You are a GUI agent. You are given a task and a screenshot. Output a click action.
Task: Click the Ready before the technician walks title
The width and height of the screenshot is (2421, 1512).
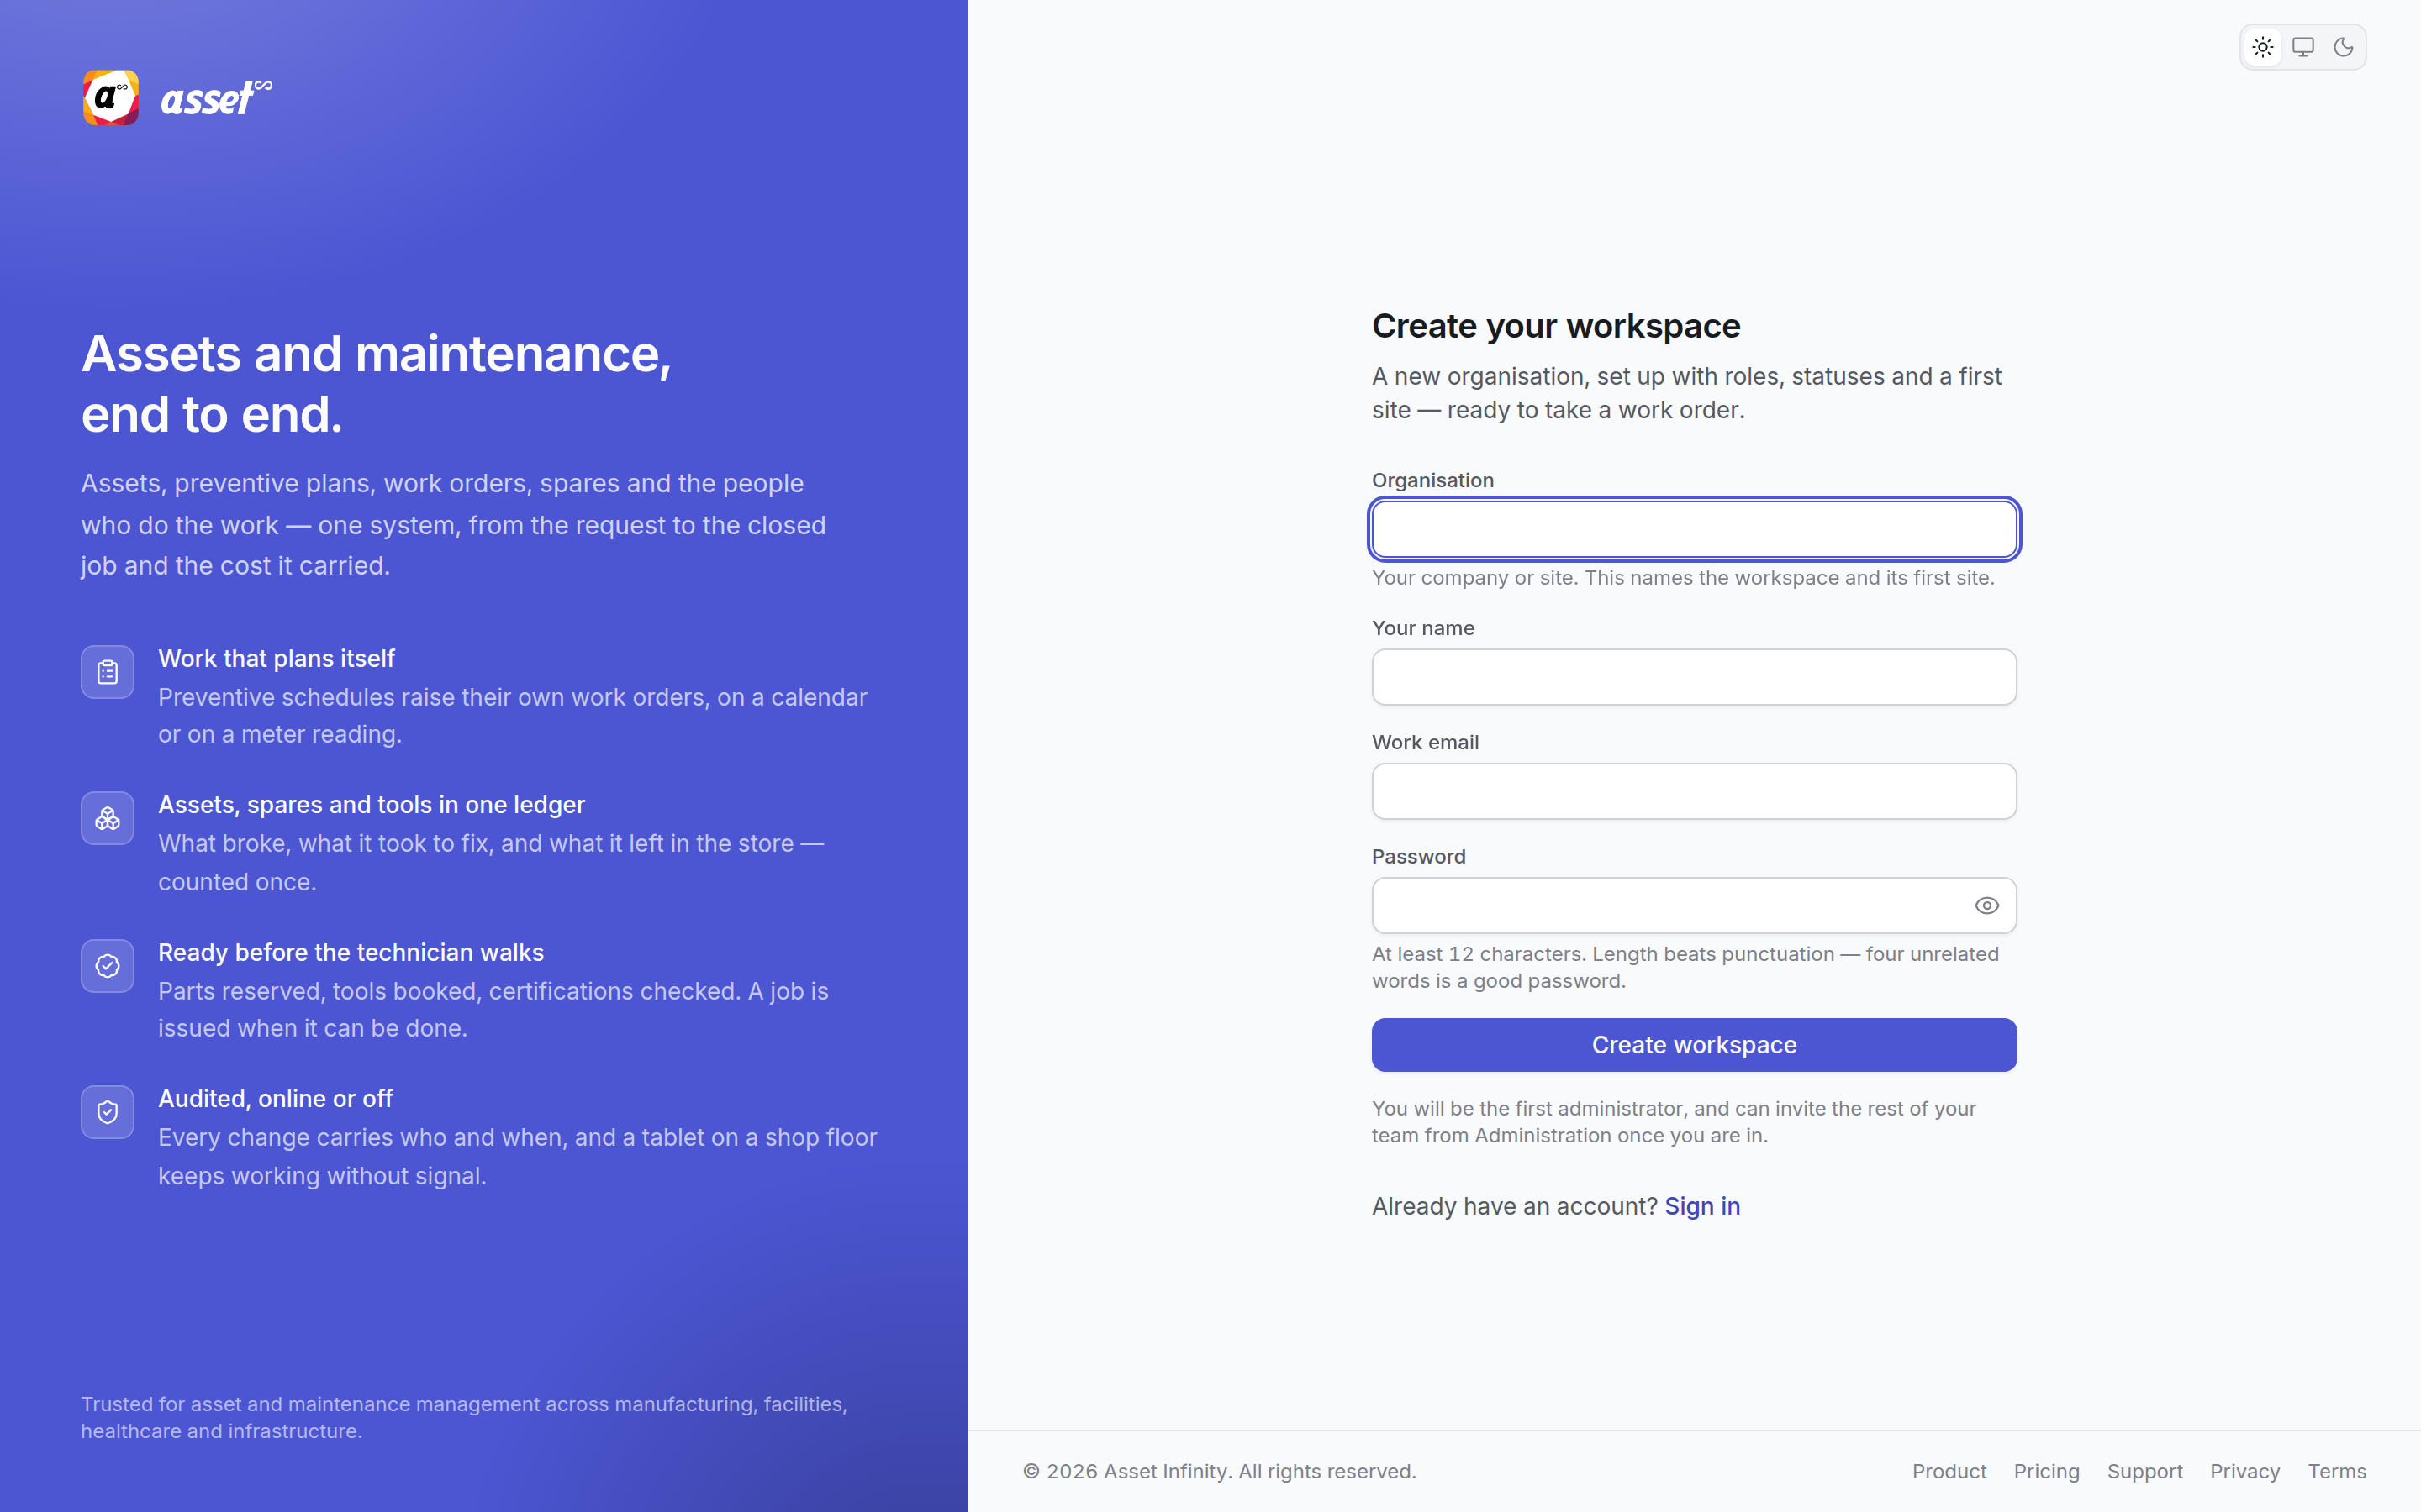click(351, 952)
